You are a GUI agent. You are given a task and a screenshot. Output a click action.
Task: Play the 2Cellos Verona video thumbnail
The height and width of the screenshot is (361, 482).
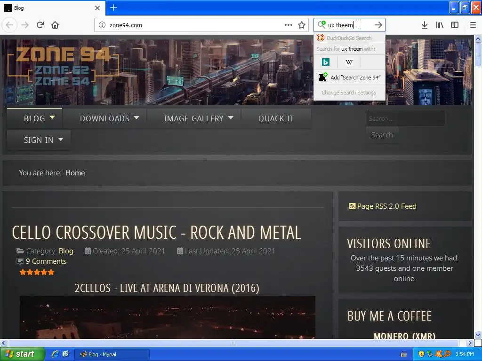[167, 317]
